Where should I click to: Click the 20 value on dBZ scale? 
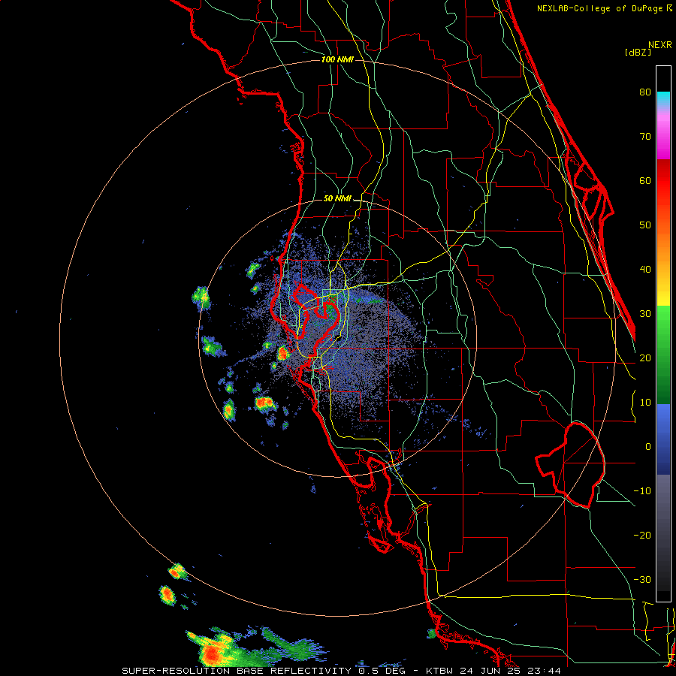645,358
